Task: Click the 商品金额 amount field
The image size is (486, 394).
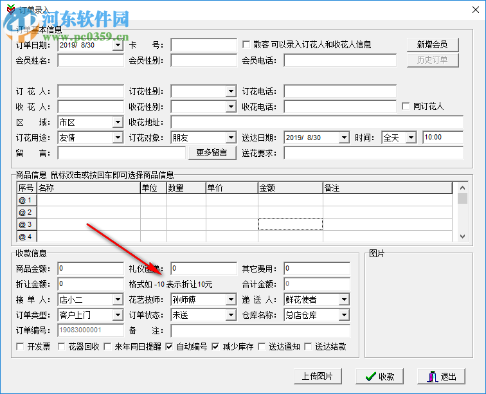Action: (x=91, y=269)
